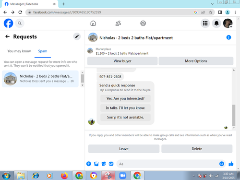This screenshot has width=240, height=180.
Task: Send a thumbs-up like
Action: point(231,164)
